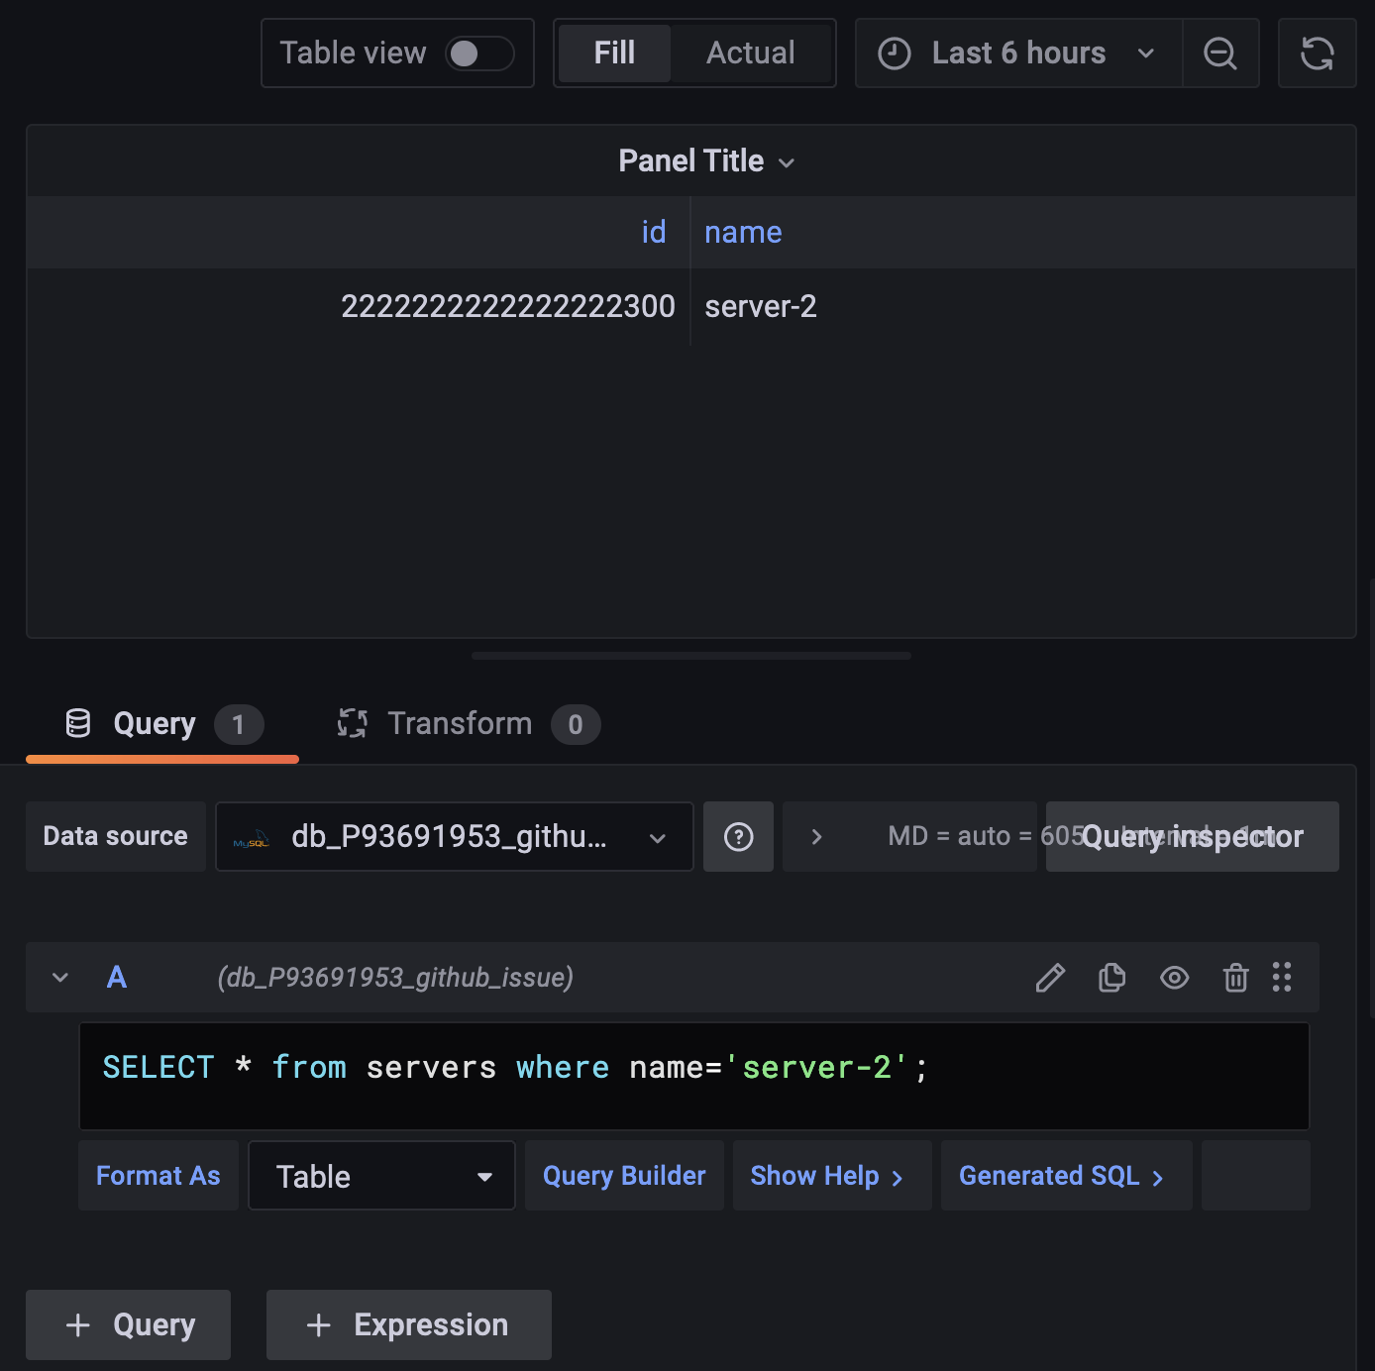Switch to the Transform tab
The width and height of the screenshot is (1375, 1371).
461,723
